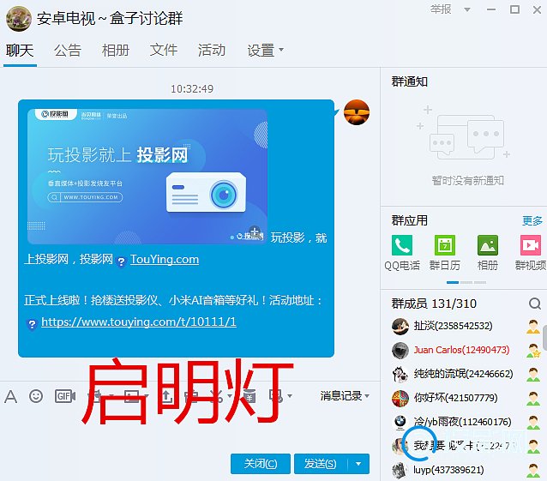Open the 群视频 app icon

pyautogui.click(x=531, y=245)
